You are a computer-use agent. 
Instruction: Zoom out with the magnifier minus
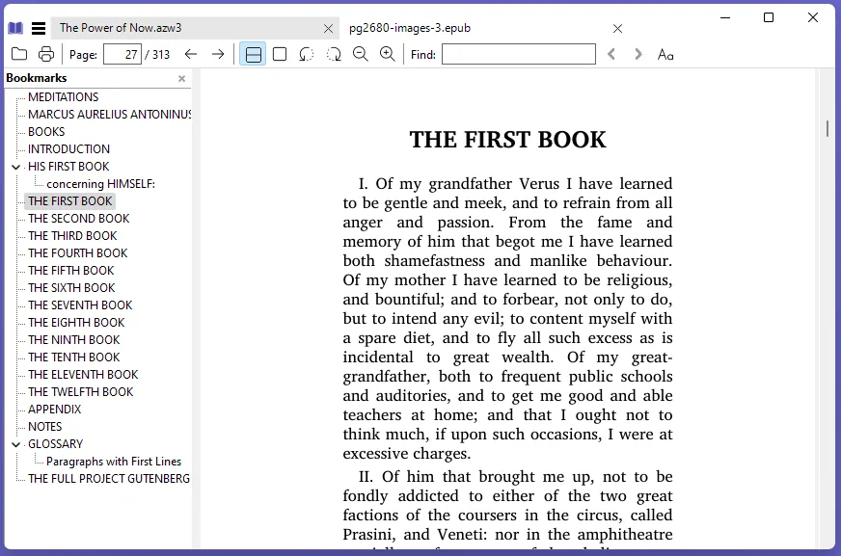[x=361, y=54]
